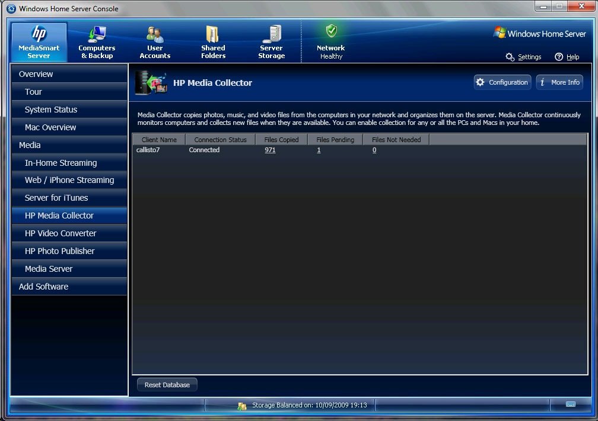Click the HP Media Collector header icon
The image size is (598, 421).
tap(151, 83)
